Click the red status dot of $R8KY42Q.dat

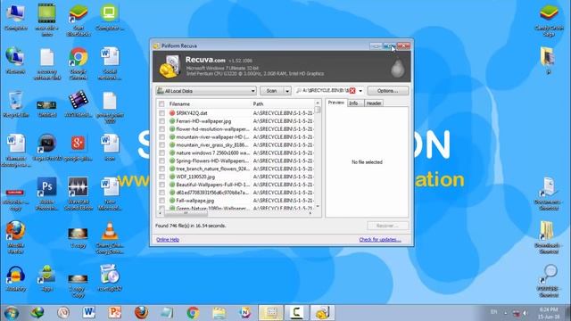click(172, 113)
